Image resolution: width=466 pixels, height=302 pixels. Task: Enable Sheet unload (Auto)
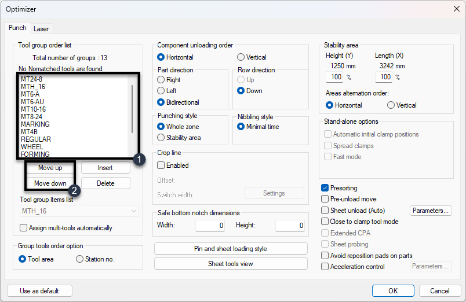pyautogui.click(x=353, y=211)
